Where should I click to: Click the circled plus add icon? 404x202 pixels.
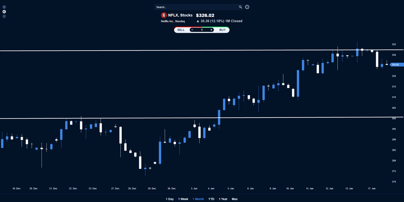click(247, 7)
